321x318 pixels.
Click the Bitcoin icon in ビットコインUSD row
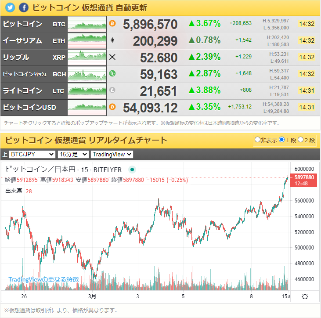112,107
